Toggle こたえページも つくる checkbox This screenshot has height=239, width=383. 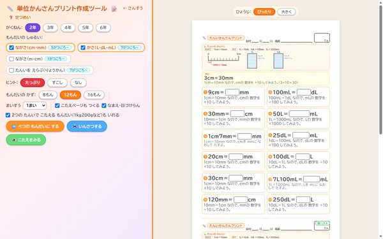(57, 106)
